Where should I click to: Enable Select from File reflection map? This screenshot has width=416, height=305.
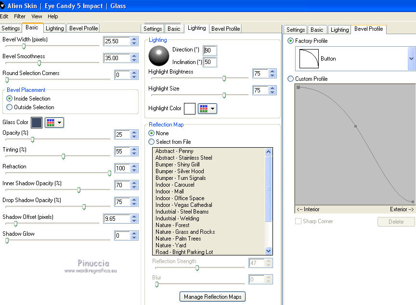152,142
